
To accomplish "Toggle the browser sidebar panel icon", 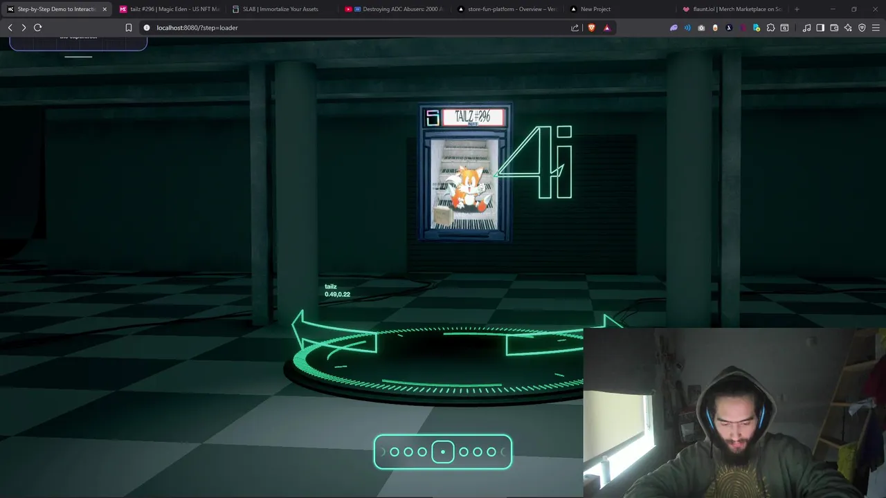I will tap(820, 28).
